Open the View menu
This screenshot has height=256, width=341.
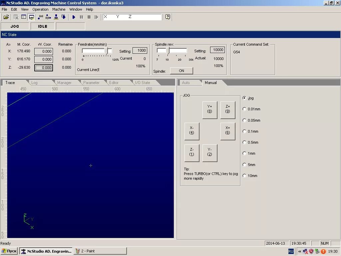pos(25,9)
